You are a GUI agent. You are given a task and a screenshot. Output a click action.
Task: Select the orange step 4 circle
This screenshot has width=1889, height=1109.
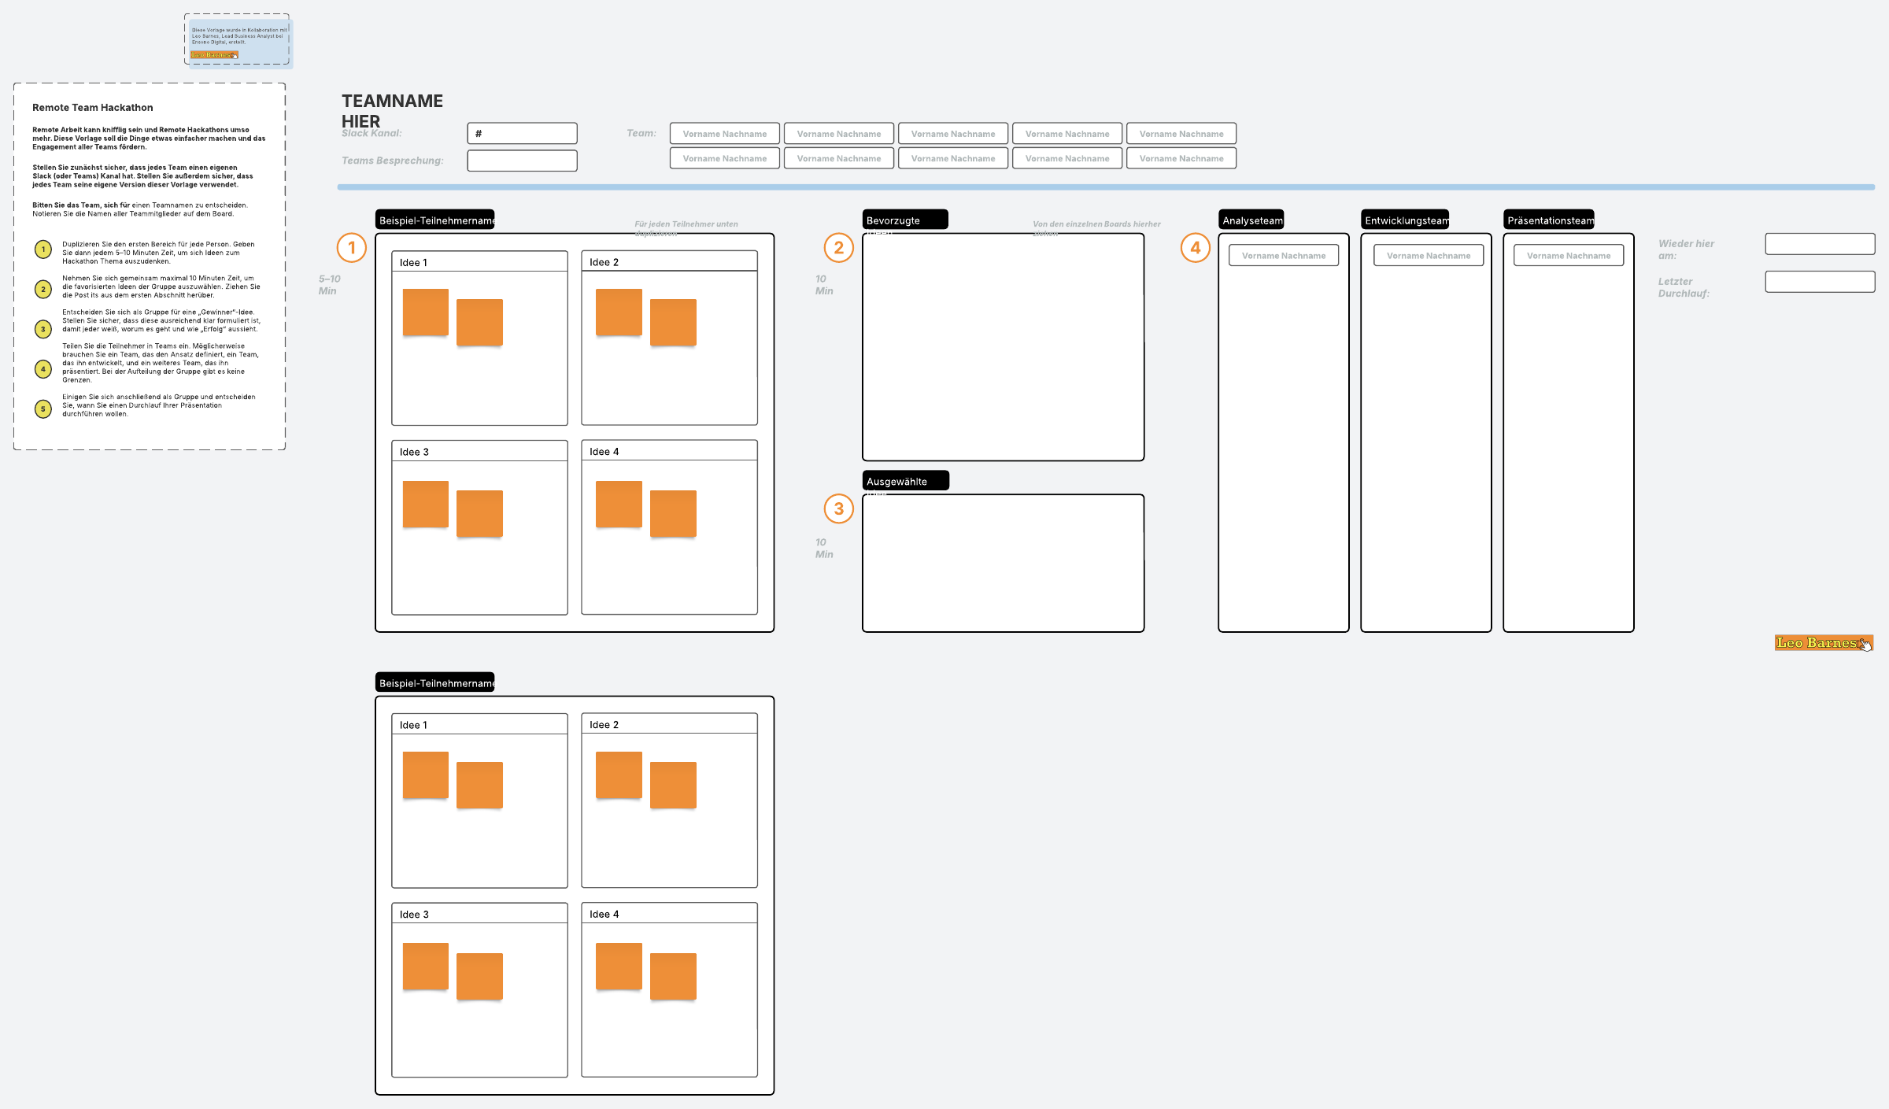(1196, 248)
